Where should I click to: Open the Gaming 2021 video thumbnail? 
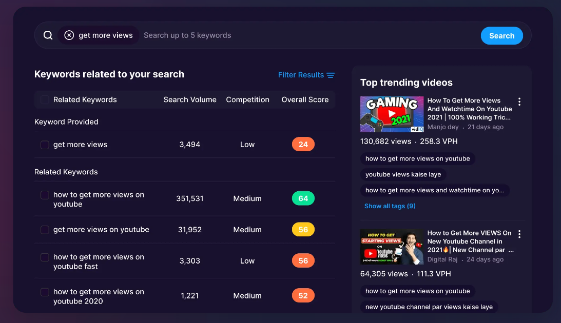point(392,114)
